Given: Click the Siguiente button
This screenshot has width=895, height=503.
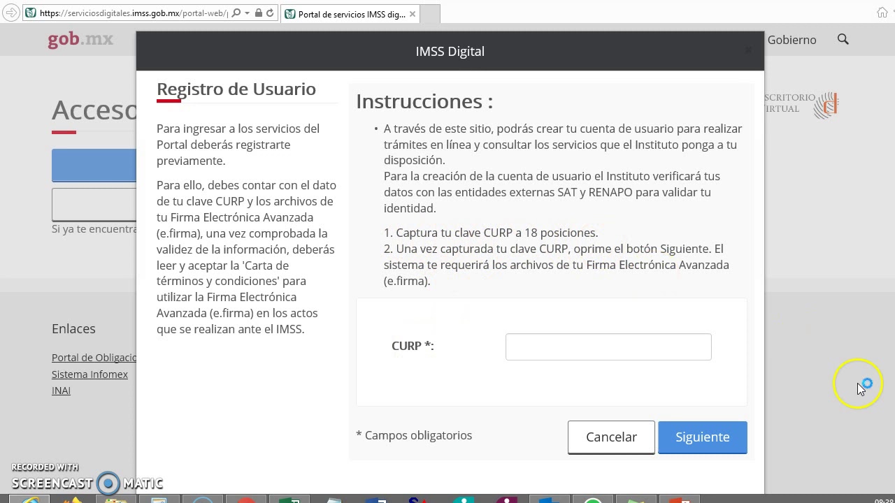Looking at the screenshot, I should pyautogui.click(x=703, y=437).
